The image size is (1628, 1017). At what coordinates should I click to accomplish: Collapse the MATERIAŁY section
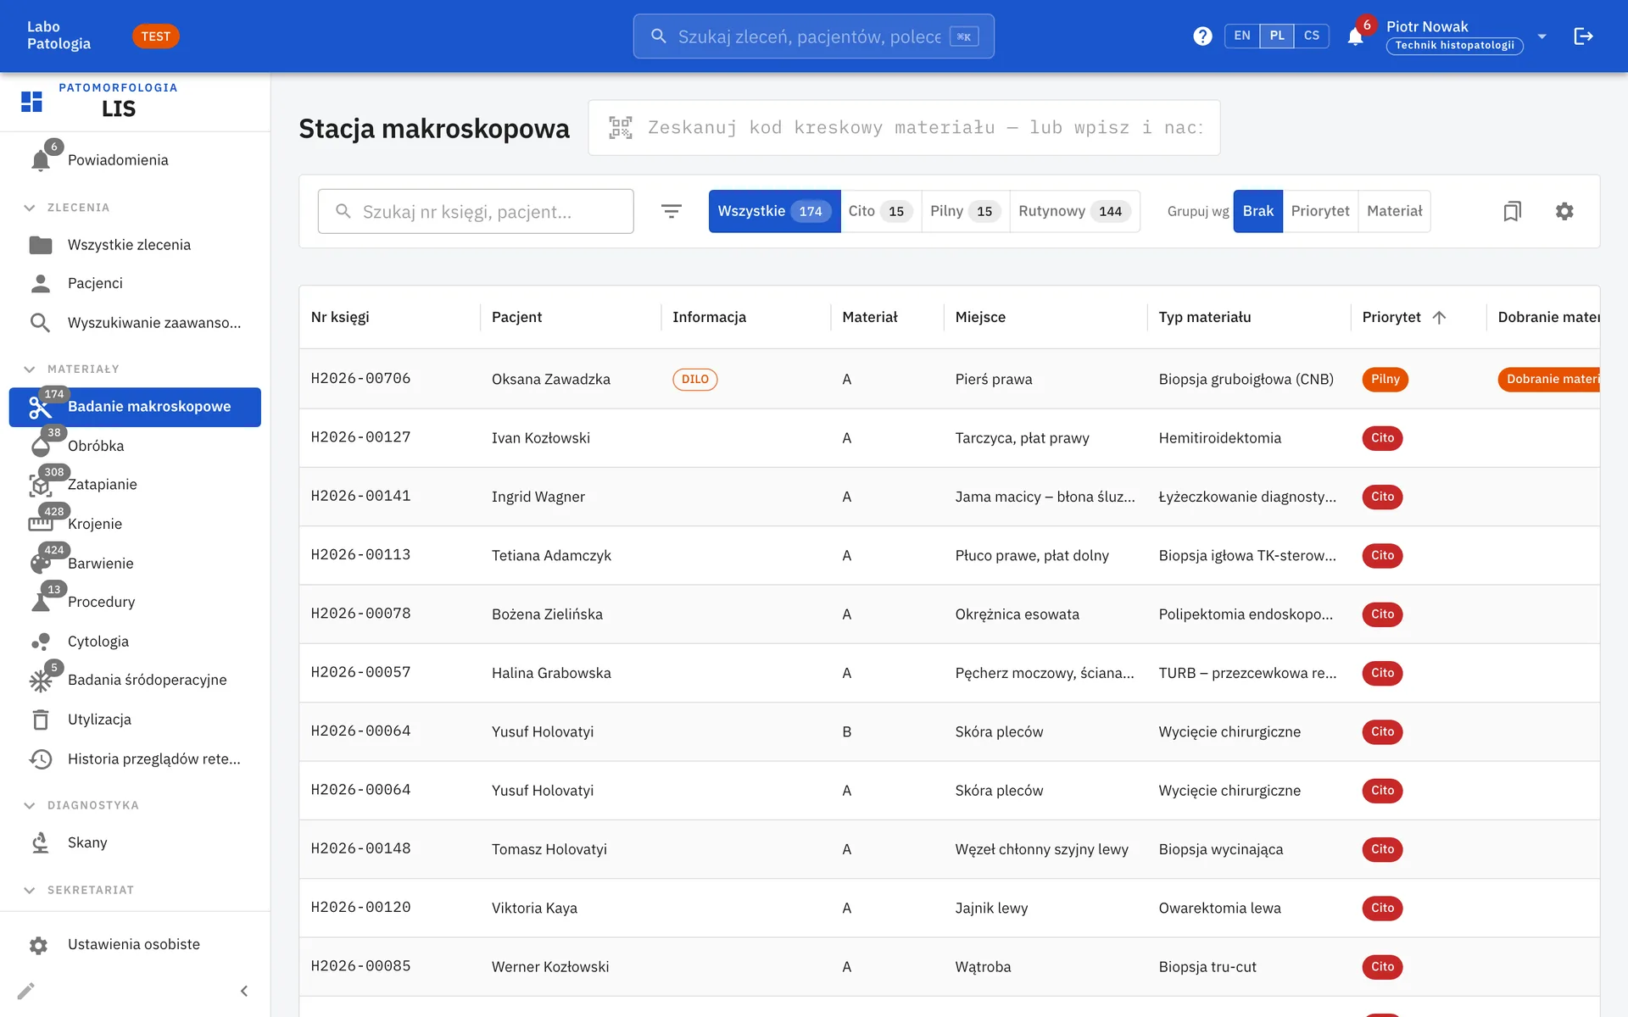pyautogui.click(x=30, y=370)
